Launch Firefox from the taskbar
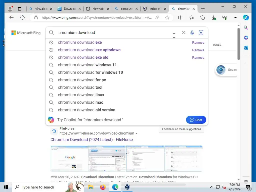256x192 pixels. tap(103, 187)
